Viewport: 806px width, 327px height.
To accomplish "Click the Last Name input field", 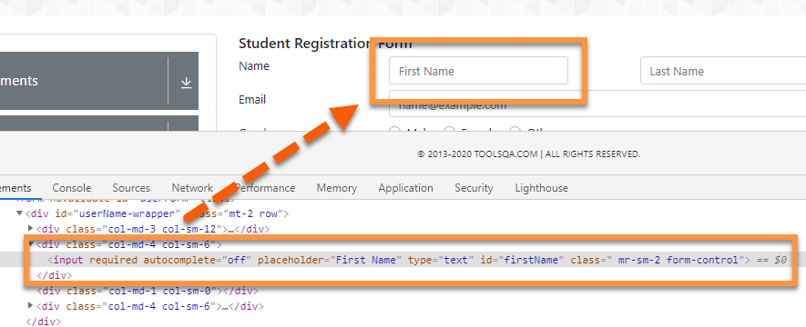I will pos(723,71).
